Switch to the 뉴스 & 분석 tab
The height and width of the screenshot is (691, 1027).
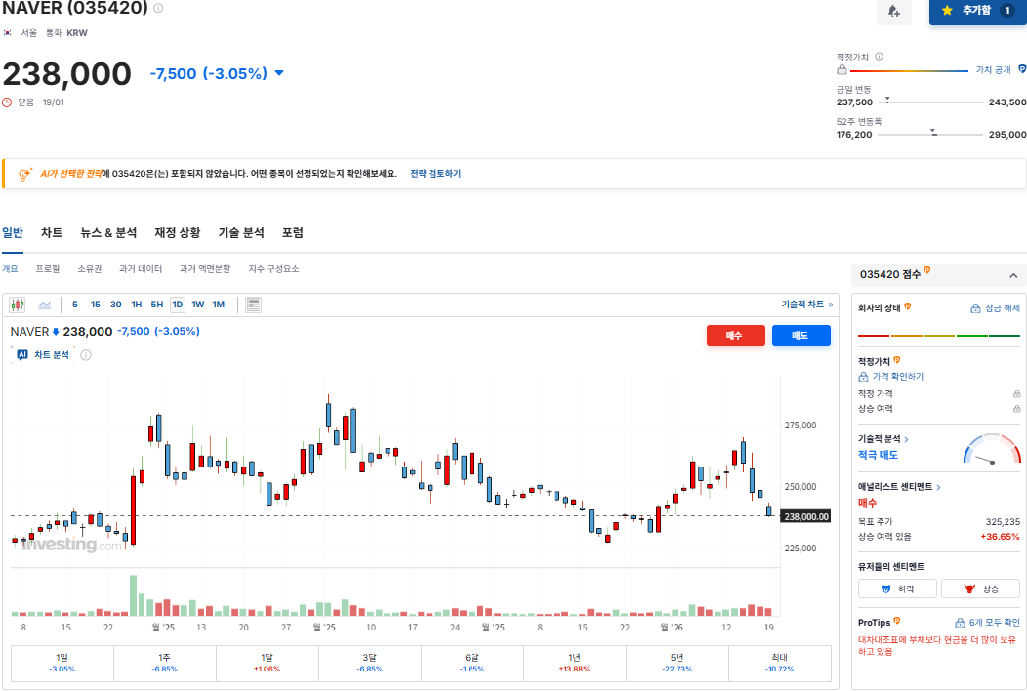point(108,232)
